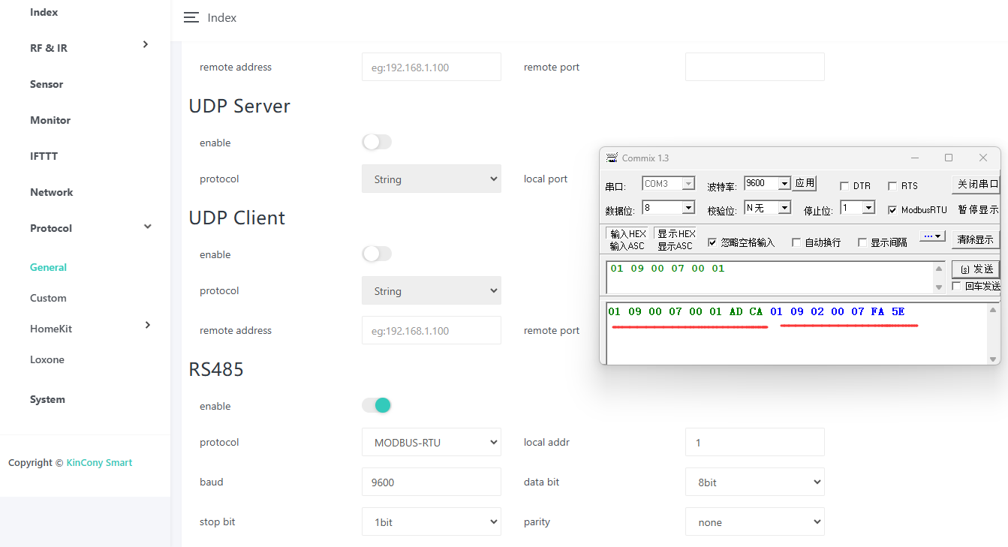Open the RS485 parity dropdown
This screenshot has height=547, width=1008.
[754, 522]
